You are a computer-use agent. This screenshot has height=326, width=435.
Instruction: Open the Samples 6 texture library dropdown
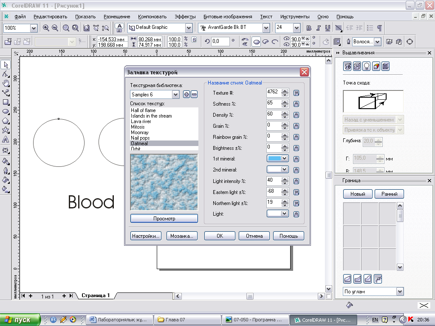[175, 95]
